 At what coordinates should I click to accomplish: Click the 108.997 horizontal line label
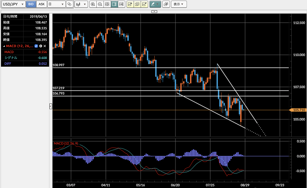(58, 65)
